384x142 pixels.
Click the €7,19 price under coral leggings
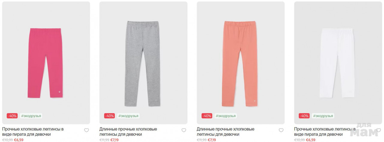pyautogui.click(x=212, y=140)
